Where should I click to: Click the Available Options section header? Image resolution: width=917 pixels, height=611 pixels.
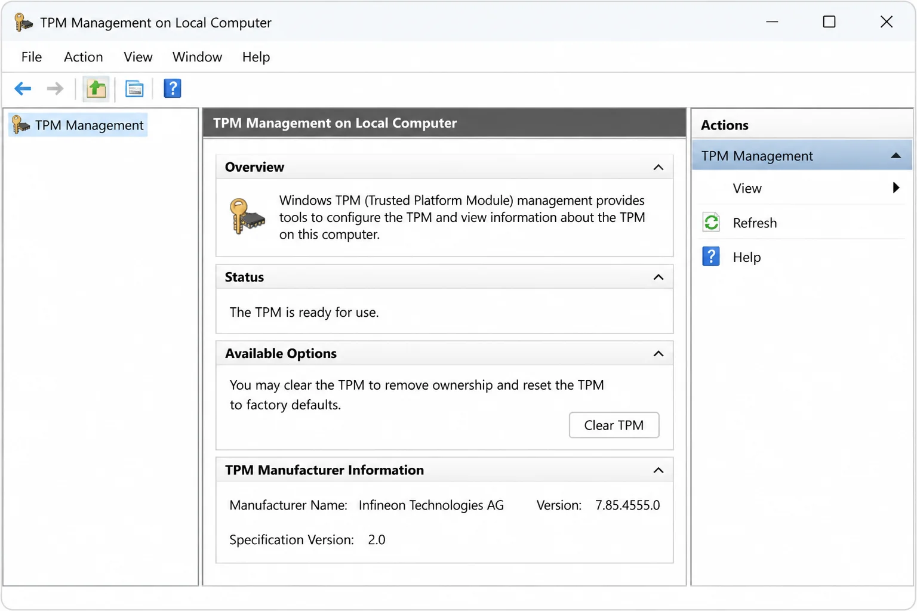pos(444,353)
